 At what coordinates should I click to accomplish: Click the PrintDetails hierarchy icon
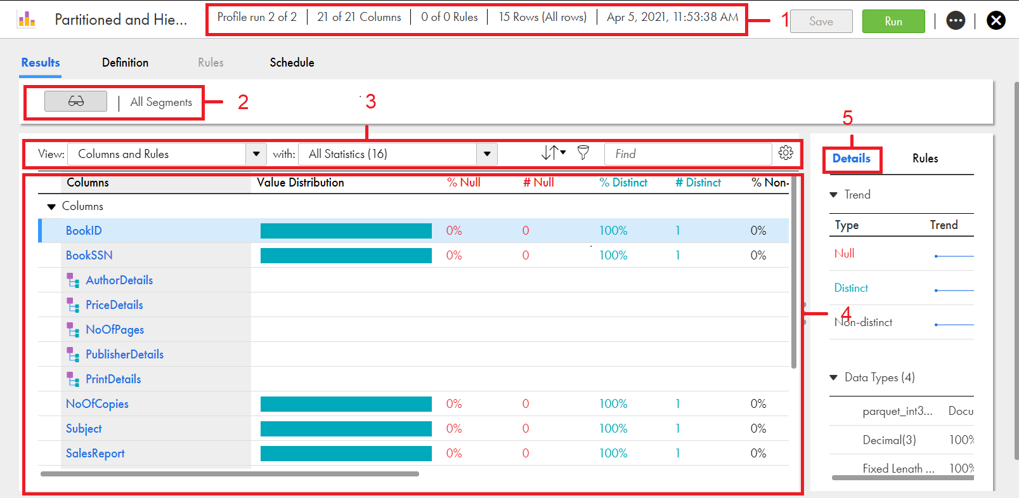click(x=73, y=379)
